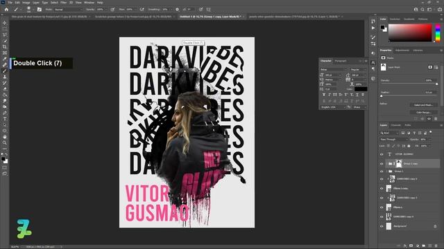Open the Actions panel play icon

pos(373,28)
